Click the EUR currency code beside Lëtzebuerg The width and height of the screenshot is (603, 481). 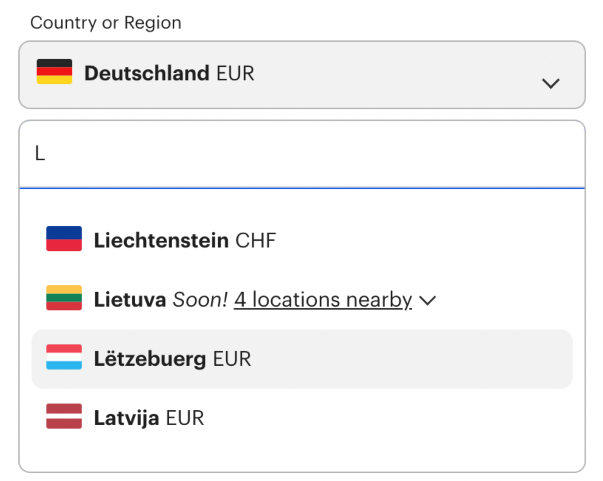pos(232,359)
